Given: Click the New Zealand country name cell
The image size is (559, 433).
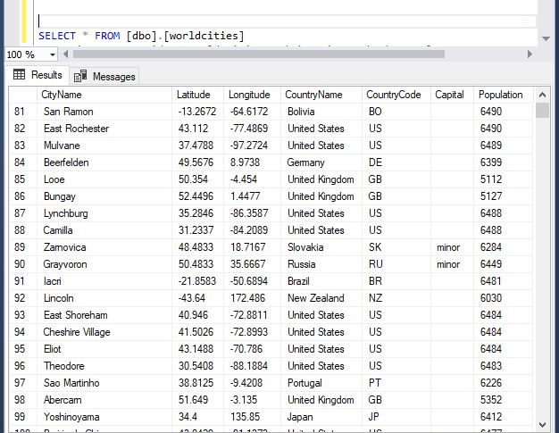Looking at the screenshot, I should pyautogui.click(x=310, y=298).
